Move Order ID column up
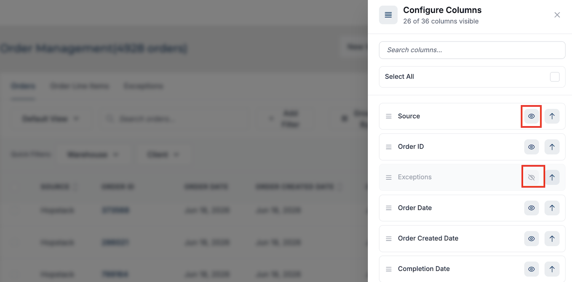The height and width of the screenshot is (282, 572). point(552,147)
